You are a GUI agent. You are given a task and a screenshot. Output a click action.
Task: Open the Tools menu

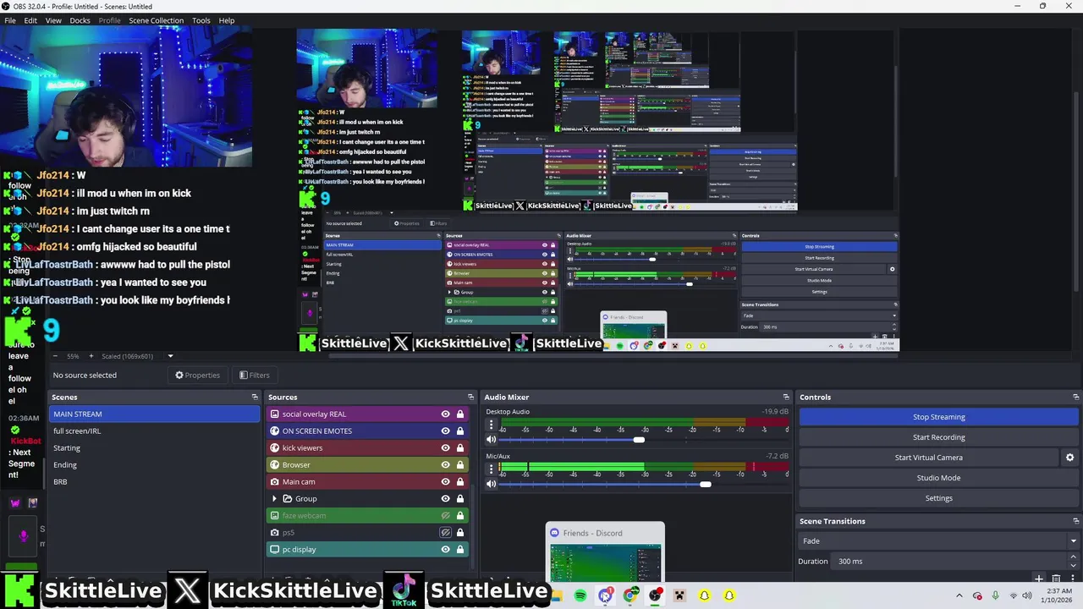tap(201, 20)
